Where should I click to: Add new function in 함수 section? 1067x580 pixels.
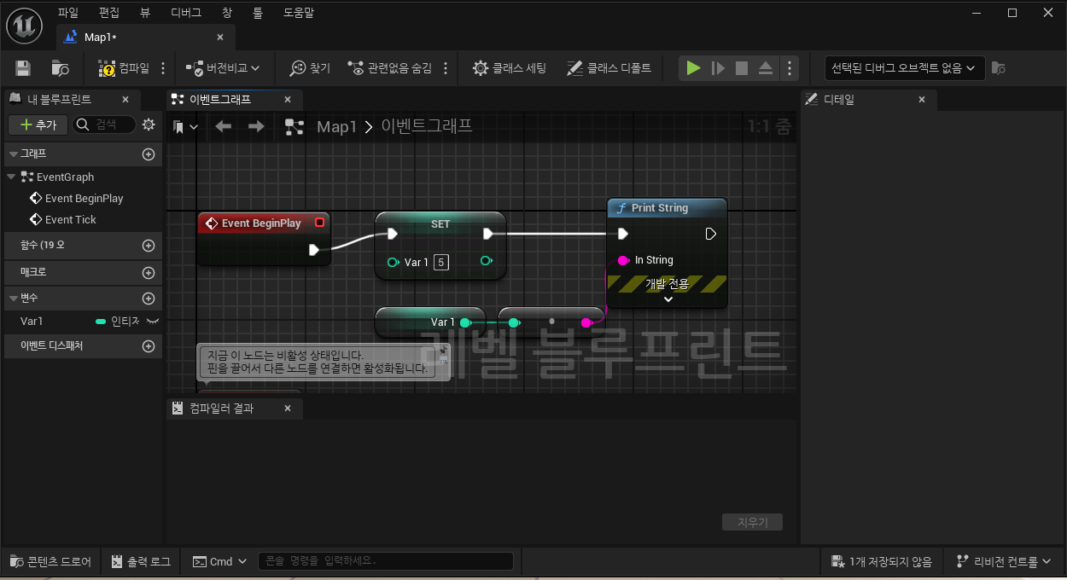[x=149, y=246]
